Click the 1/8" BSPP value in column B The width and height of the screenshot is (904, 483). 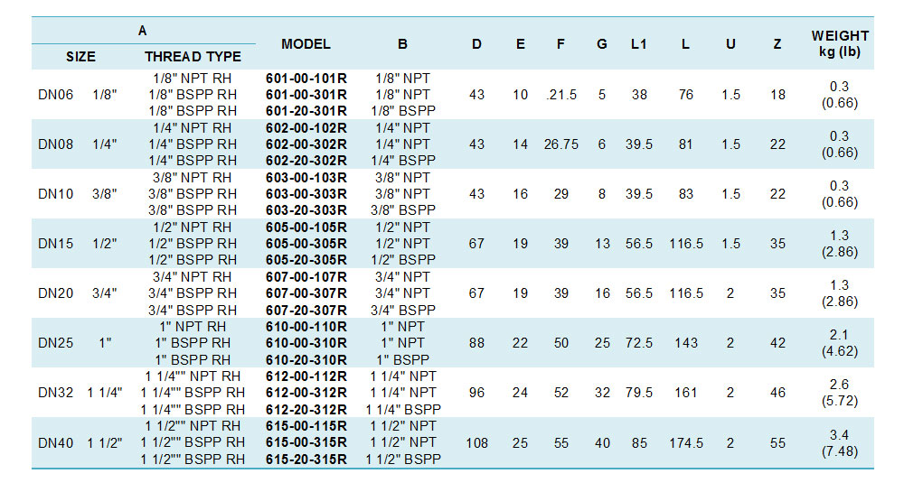tap(403, 110)
